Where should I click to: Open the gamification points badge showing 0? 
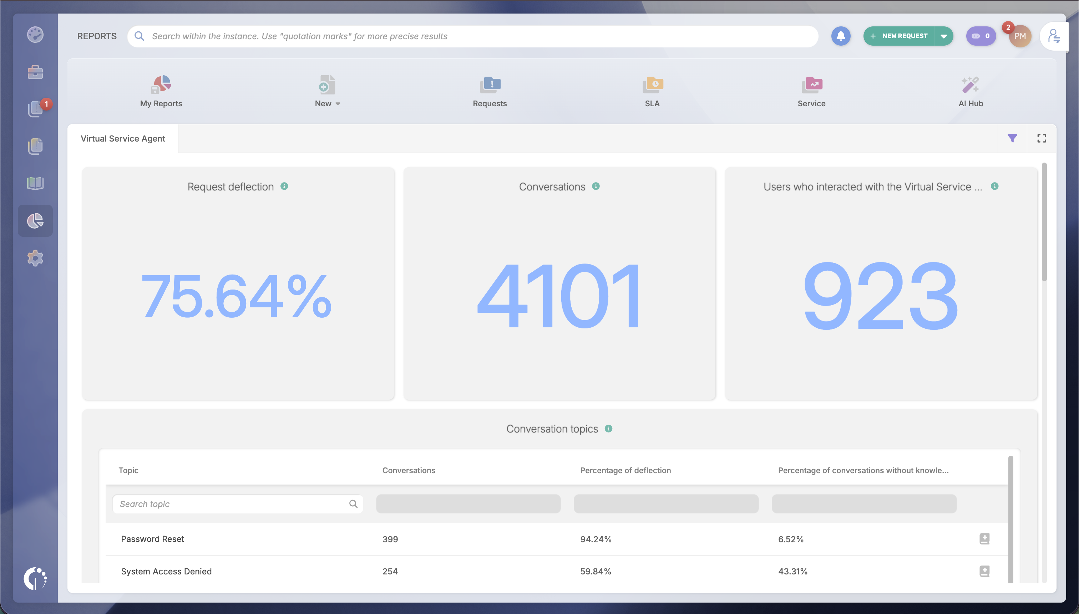(981, 36)
